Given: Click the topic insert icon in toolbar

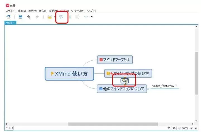Looking at the screenshot, I should tap(50, 17).
